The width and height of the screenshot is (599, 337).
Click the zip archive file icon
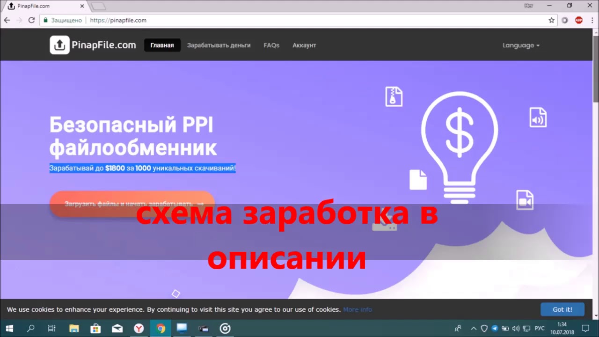coord(394,96)
